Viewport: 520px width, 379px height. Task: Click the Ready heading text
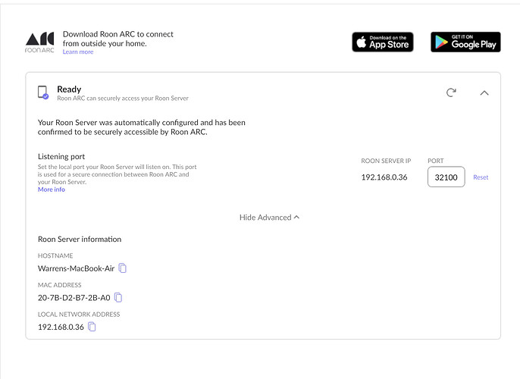(x=69, y=89)
